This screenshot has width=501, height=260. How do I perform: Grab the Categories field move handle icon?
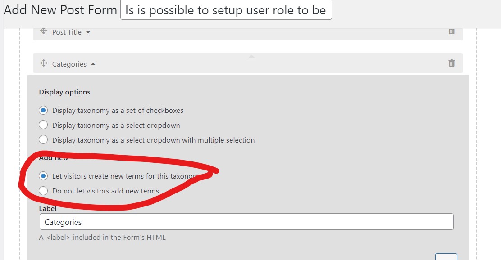click(x=44, y=63)
